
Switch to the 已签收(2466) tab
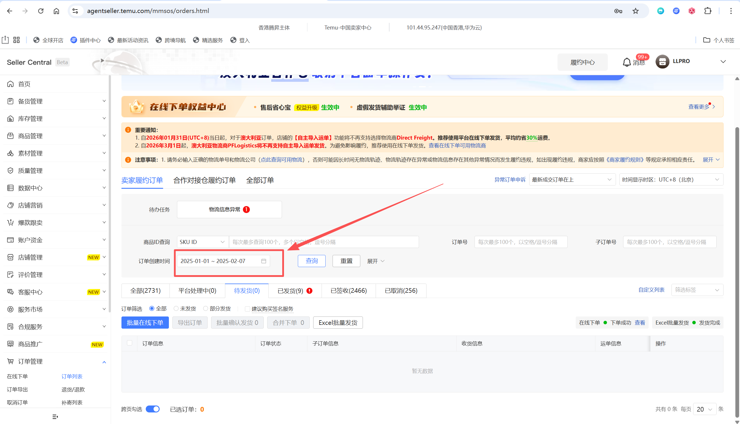coord(348,291)
